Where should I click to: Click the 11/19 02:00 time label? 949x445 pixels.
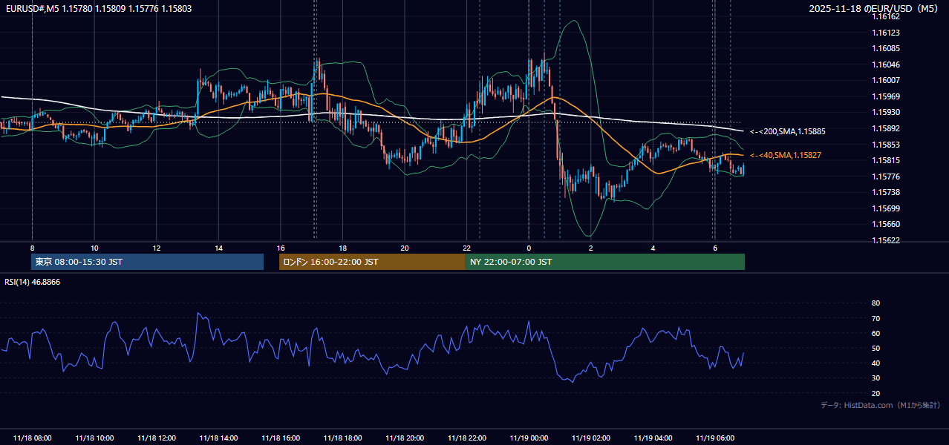(591, 438)
